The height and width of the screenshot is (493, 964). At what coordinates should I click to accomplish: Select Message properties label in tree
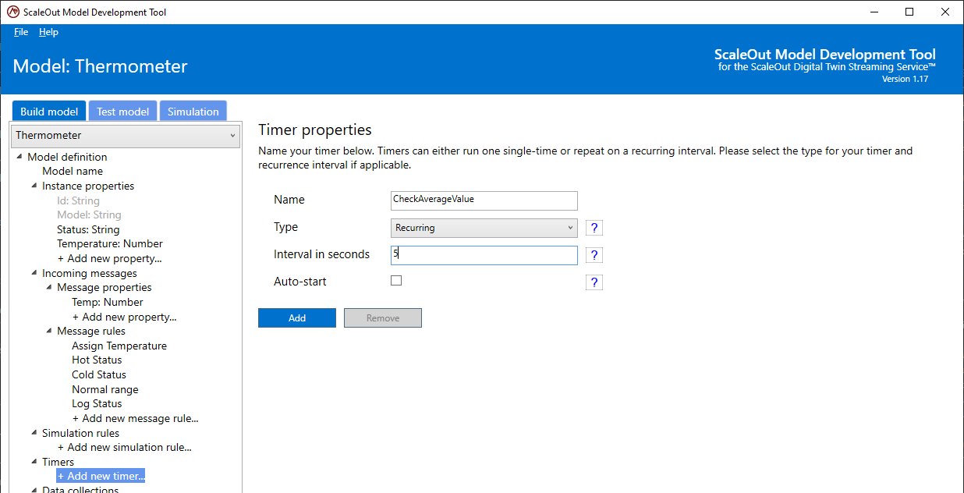(105, 287)
